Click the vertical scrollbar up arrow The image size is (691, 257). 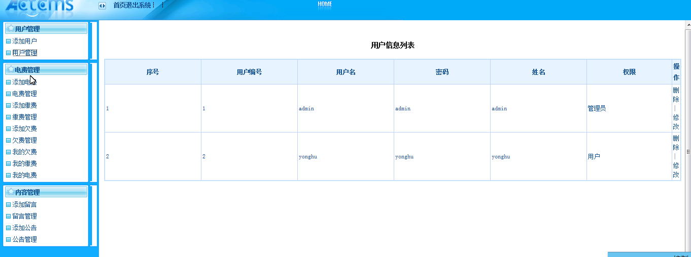688,24
